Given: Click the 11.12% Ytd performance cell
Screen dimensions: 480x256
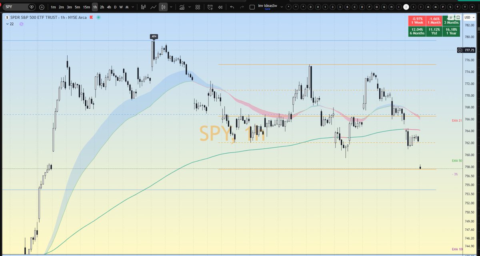Looking at the screenshot, I should pyautogui.click(x=434, y=31).
